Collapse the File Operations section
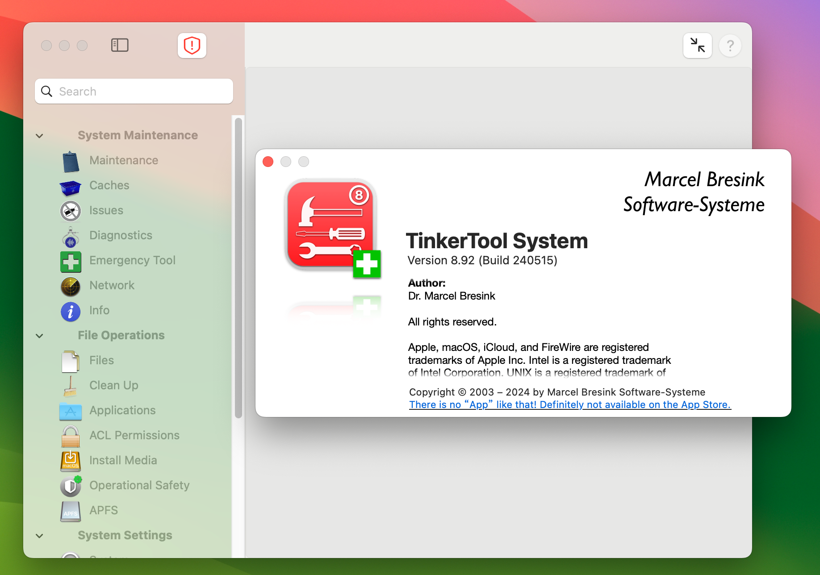 tap(39, 336)
